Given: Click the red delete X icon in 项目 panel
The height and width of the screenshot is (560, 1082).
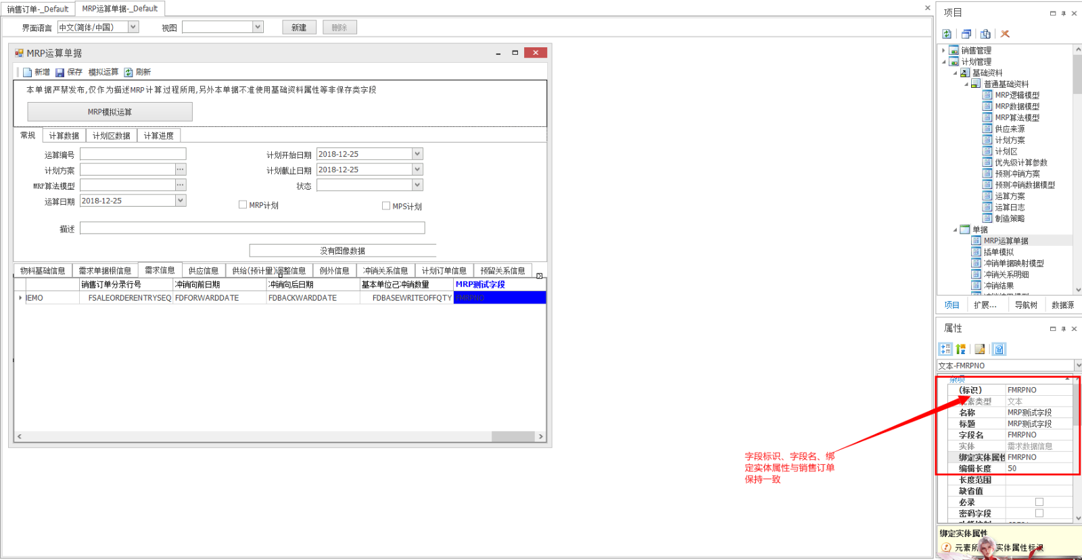Looking at the screenshot, I should coord(1005,34).
